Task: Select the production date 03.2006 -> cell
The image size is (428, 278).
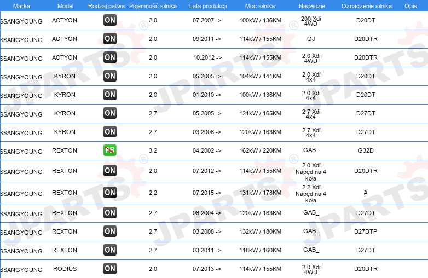Action: tap(207, 132)
